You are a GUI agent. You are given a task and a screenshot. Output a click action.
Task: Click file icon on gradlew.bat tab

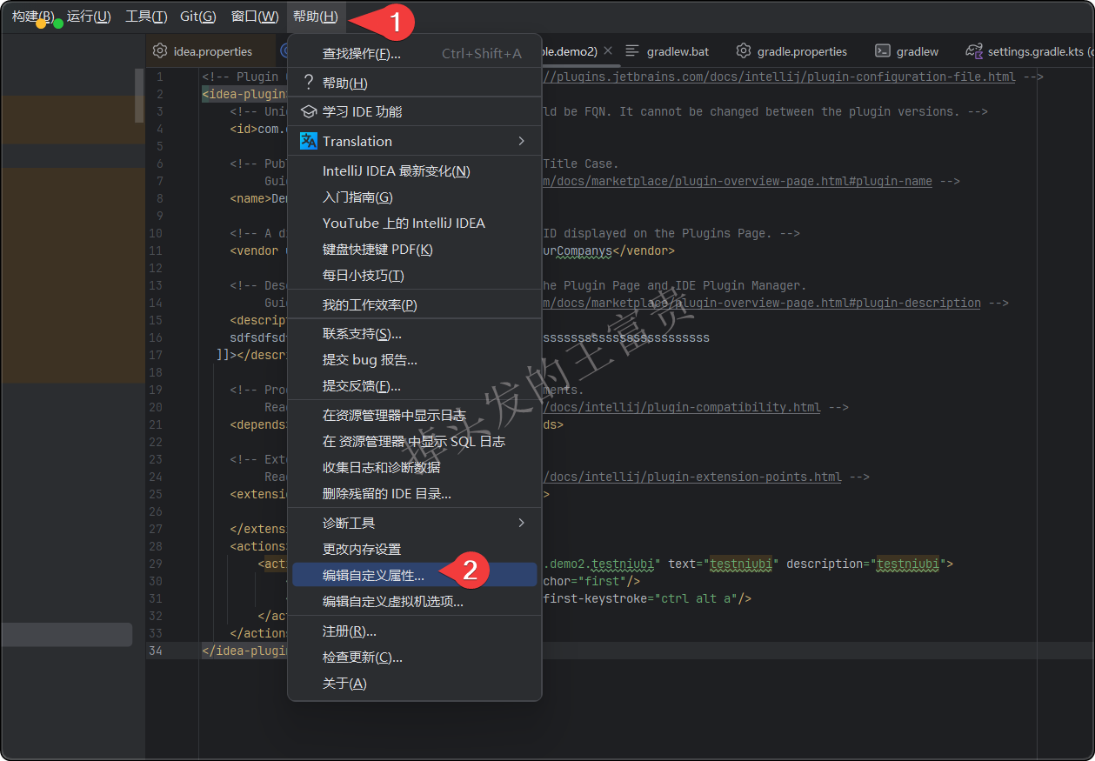(632, 51)
